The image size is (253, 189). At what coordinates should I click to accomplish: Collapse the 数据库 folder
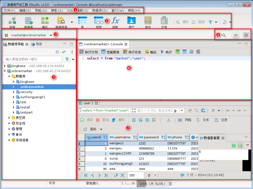[9, 76]
